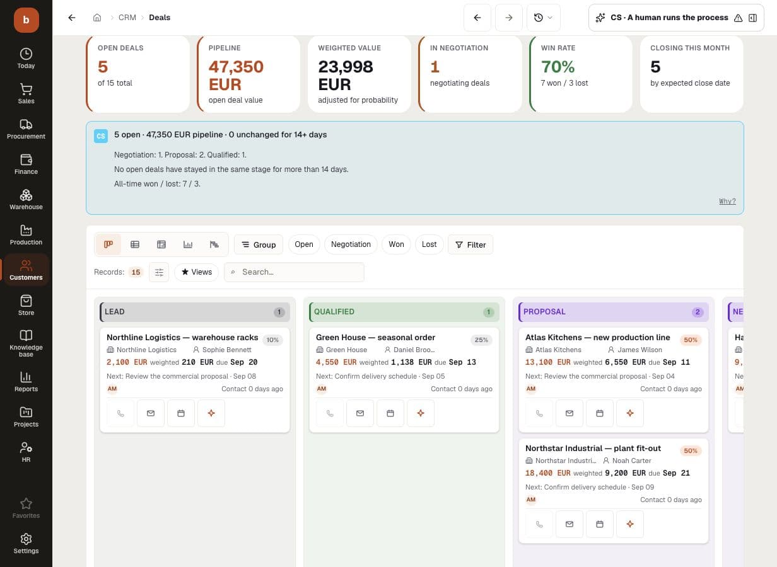Switch to table list view
Screen dimensions: 777x567
click(x=135, y=244)
